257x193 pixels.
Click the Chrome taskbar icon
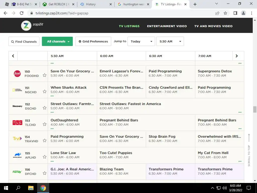pos(43,188)
